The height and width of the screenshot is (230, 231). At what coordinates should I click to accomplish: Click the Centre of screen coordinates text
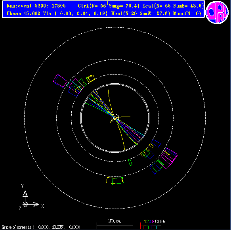pyautogui.click(x=41, y=227)
